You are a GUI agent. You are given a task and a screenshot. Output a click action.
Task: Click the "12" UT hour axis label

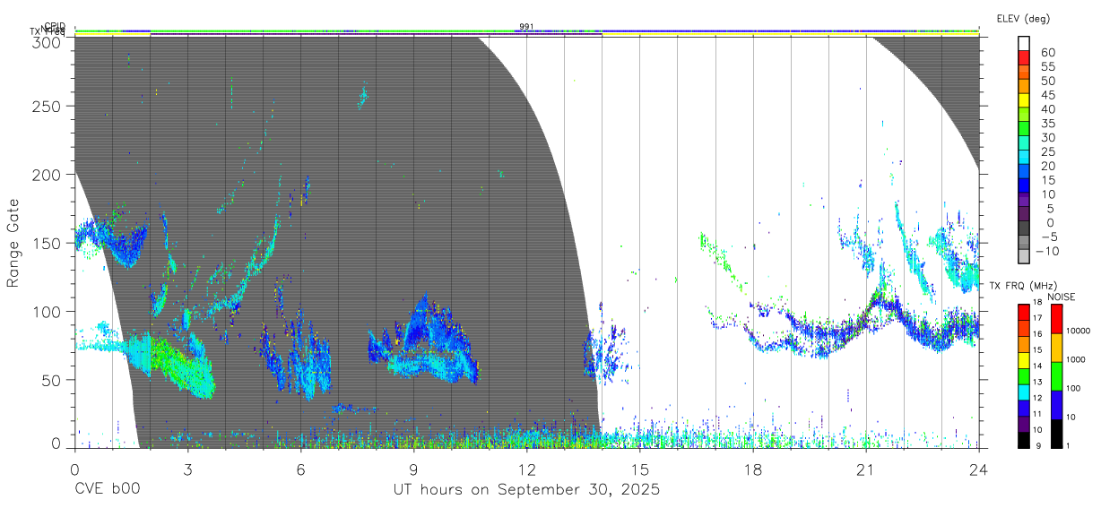point(526,469)
